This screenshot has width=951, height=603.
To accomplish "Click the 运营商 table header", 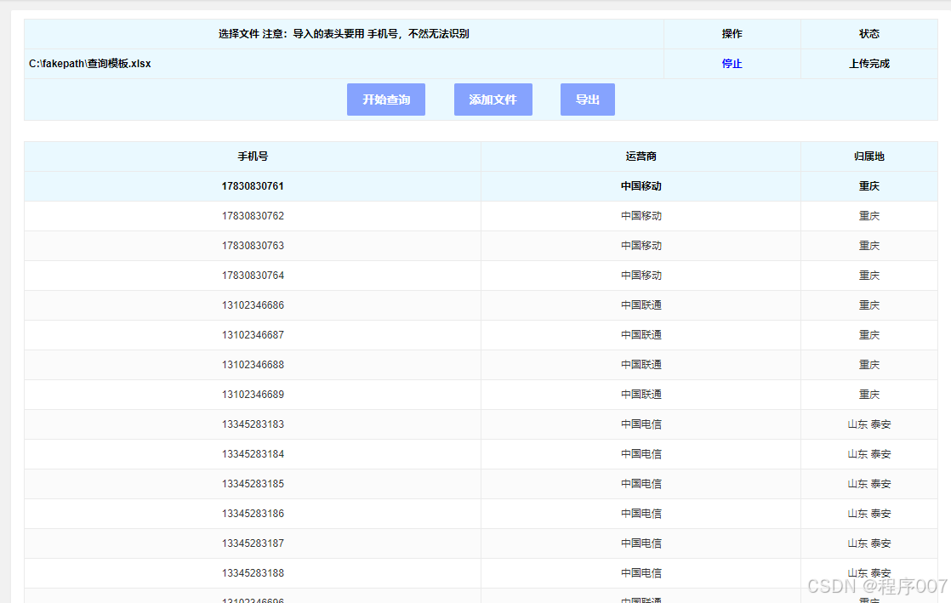I will [641, 156].
